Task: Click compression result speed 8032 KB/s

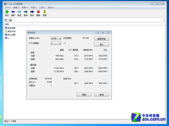Action: pyautogui.click(x=59, y=59)
